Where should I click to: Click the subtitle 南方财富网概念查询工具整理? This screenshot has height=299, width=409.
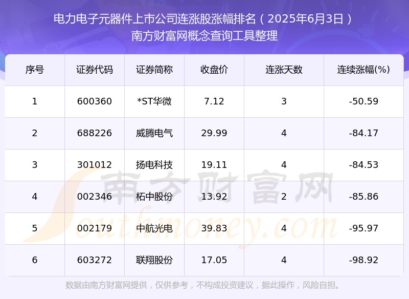[204, 36]
